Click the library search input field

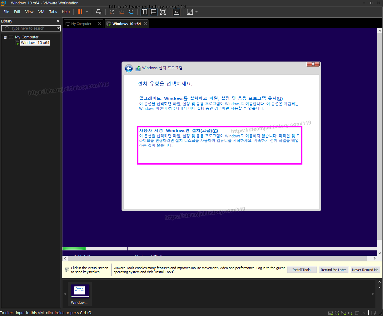point(28,28)
